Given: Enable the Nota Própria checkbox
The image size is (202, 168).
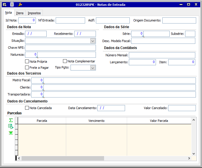Looking at the screenshot, I should [27, 62].
